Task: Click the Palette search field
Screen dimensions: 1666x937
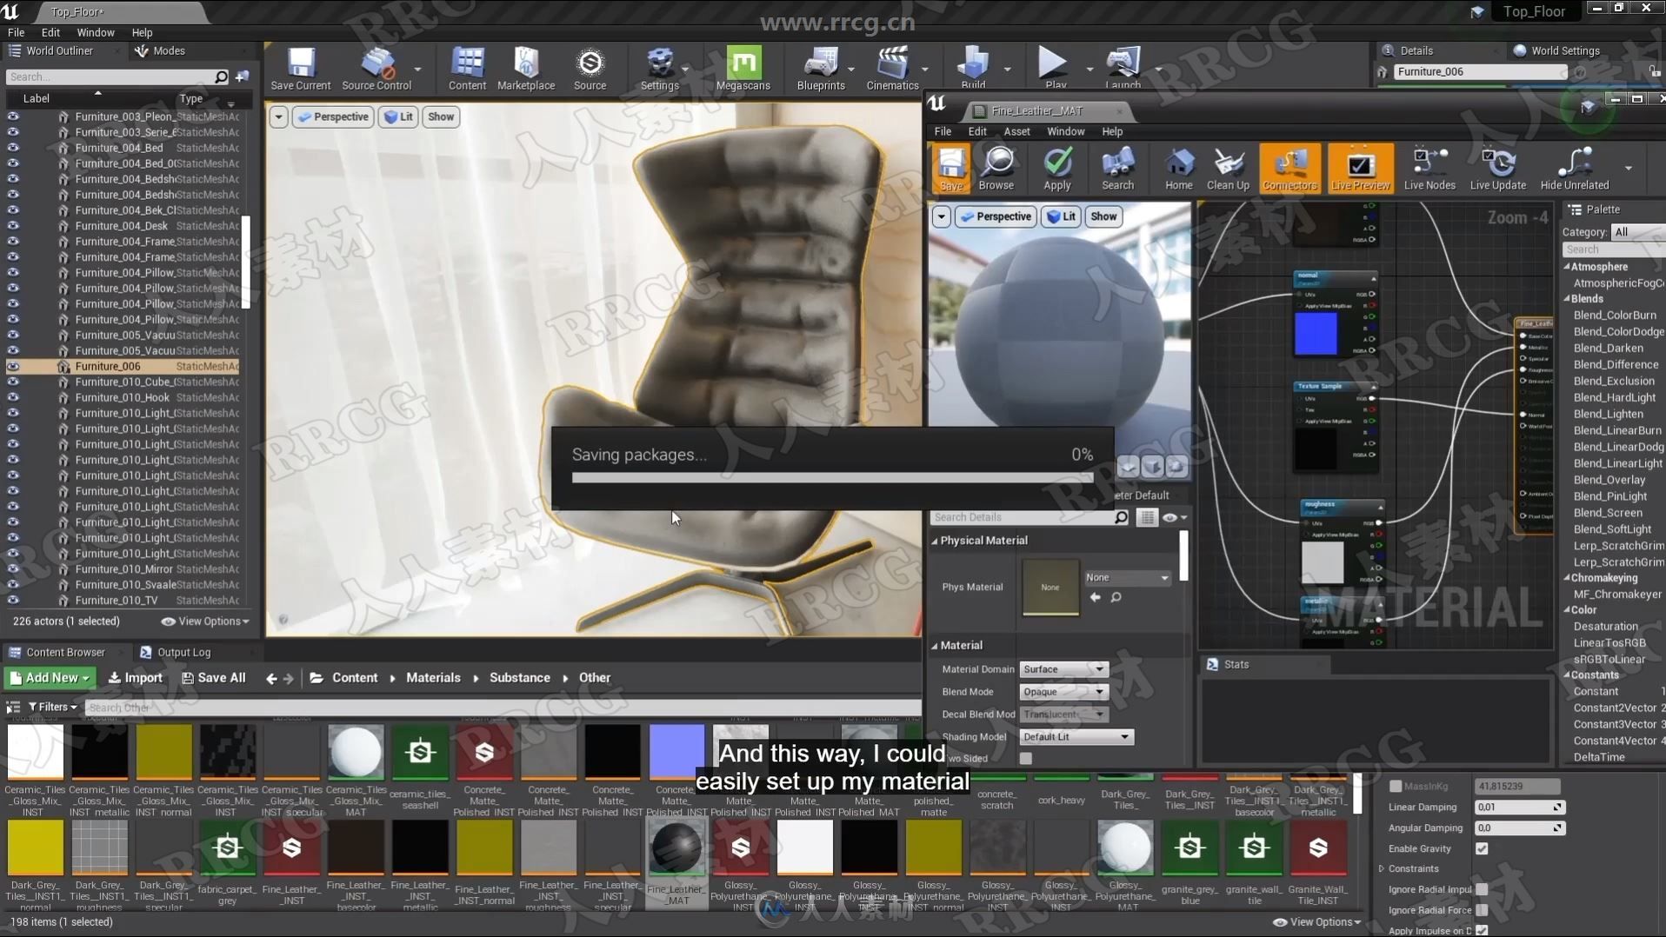Action: point(1615,249)
